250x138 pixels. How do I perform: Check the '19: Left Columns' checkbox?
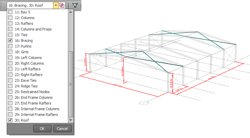(x=10, y=58)
